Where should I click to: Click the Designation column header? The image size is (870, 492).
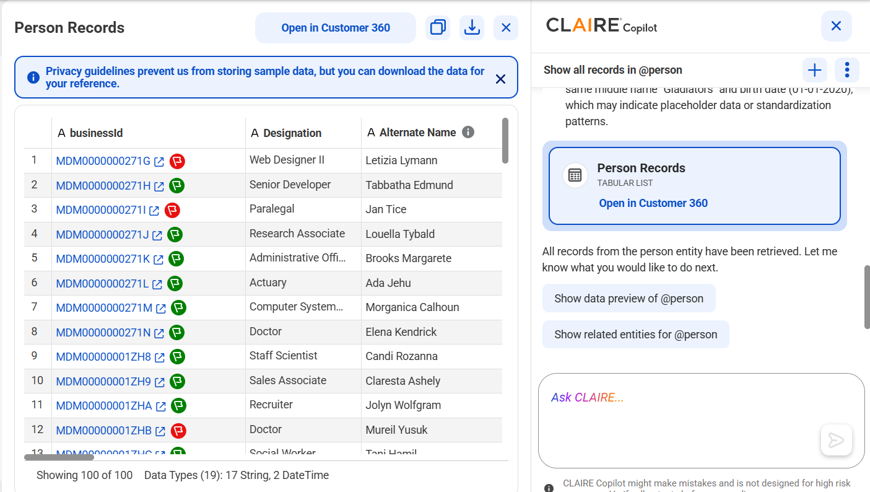[303, 133]
